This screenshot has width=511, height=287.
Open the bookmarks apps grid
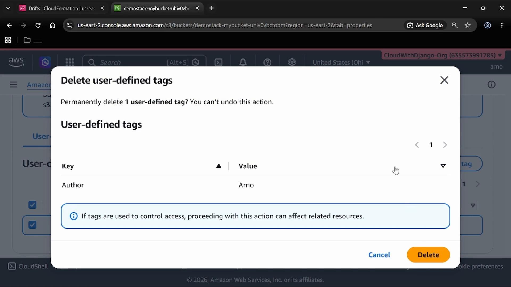(x=8, y=40)
